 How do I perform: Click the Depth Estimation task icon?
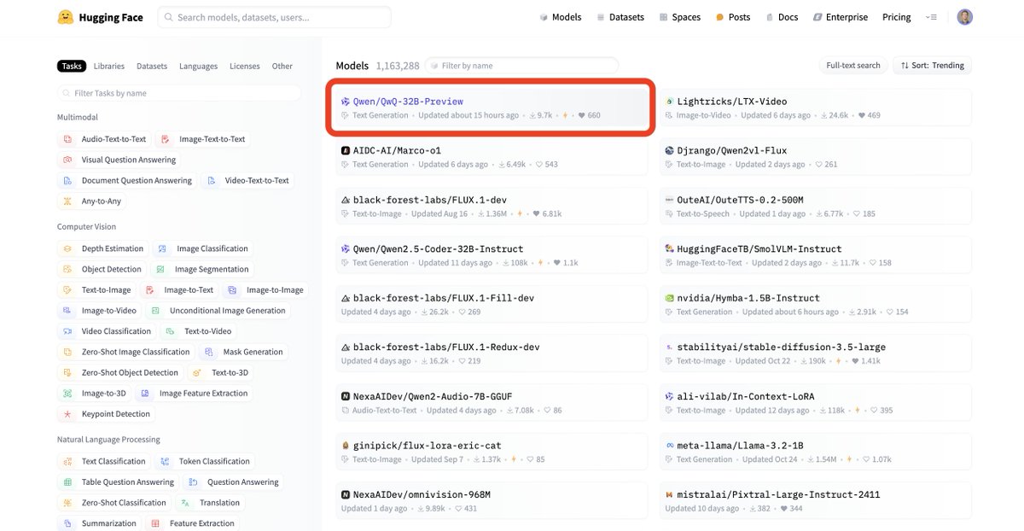point(68,249)
